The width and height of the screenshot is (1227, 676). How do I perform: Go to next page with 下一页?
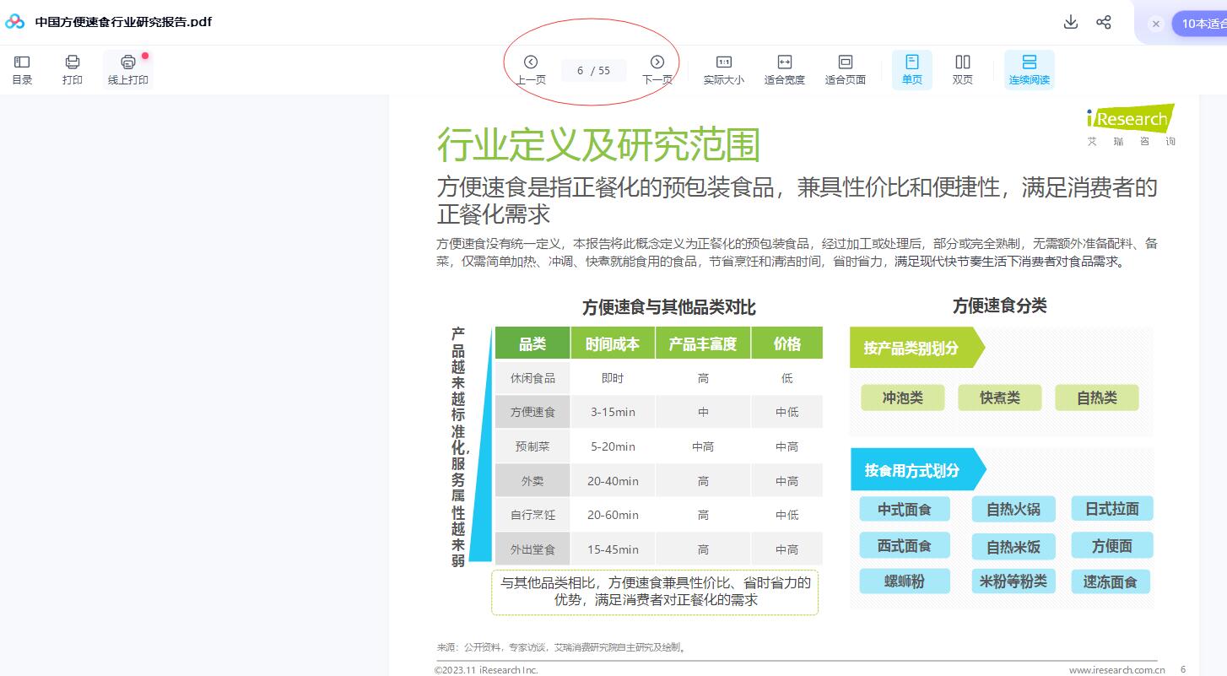(x=657, y=69)
